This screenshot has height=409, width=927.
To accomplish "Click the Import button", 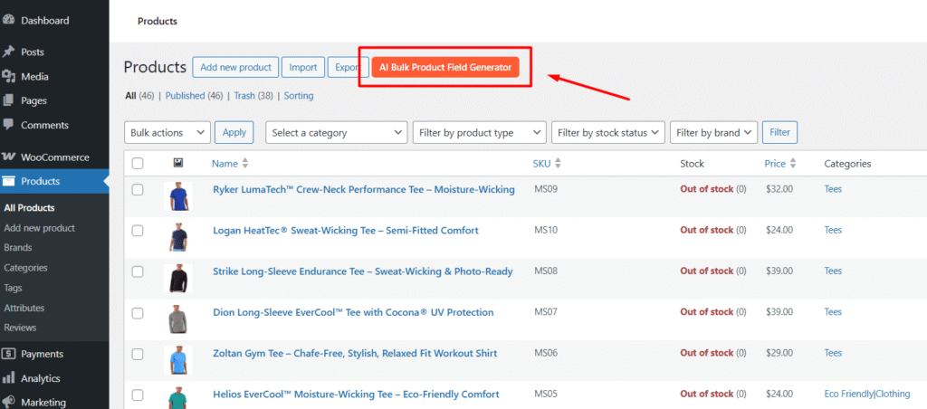I will (302, 67).
